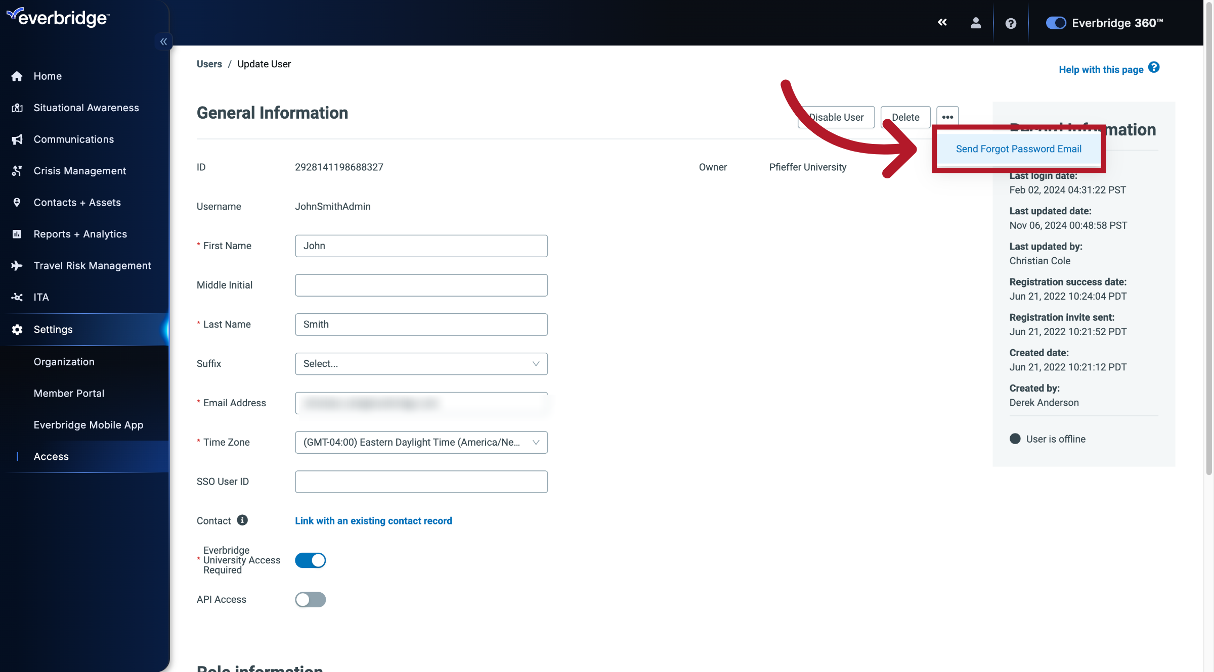Click the Email Address field
This screenshot has width=1214, height=672.
coord(421,403)
